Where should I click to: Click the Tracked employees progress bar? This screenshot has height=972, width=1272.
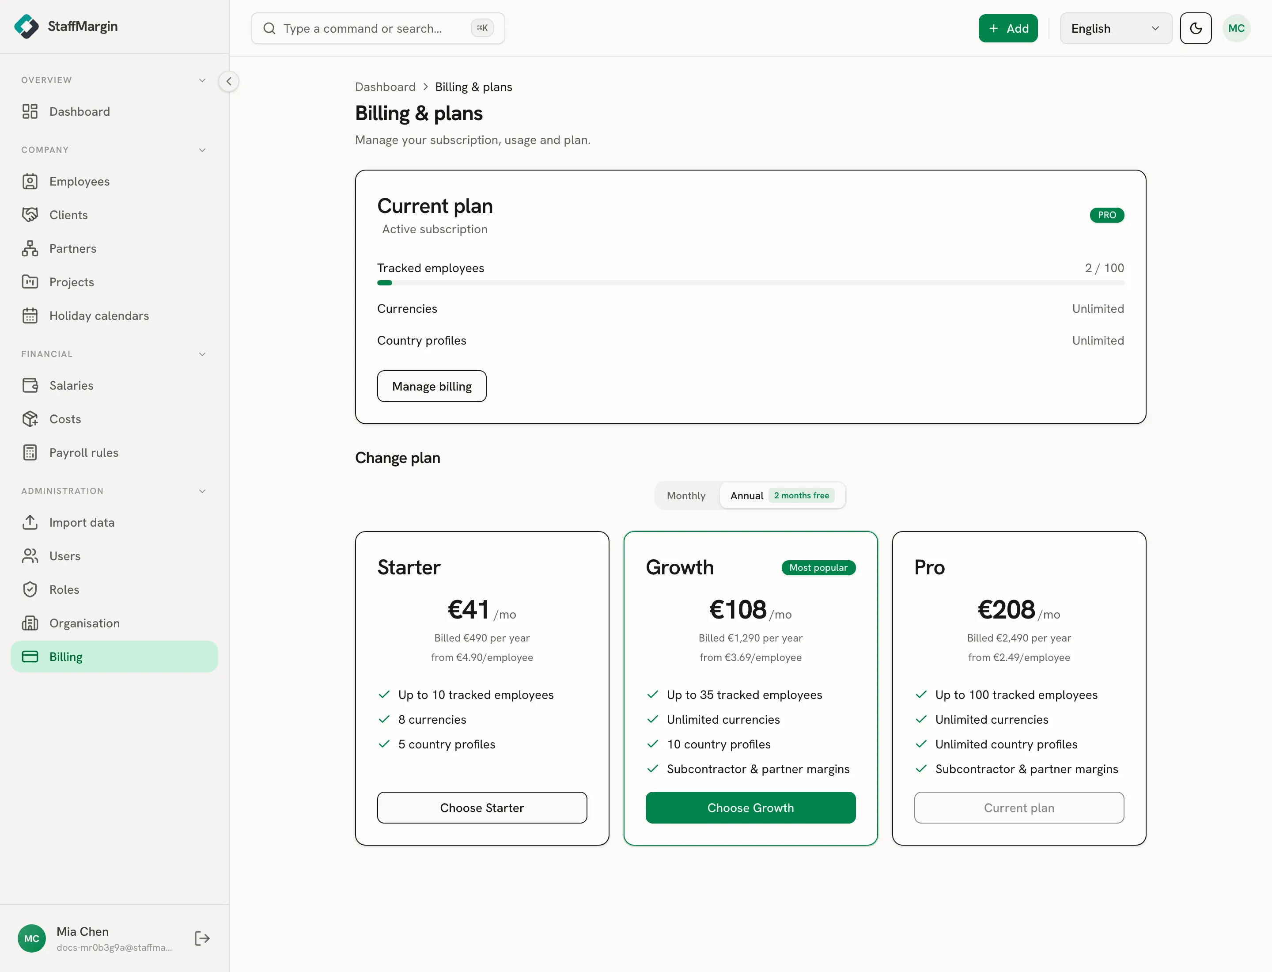tap(750, 283)
